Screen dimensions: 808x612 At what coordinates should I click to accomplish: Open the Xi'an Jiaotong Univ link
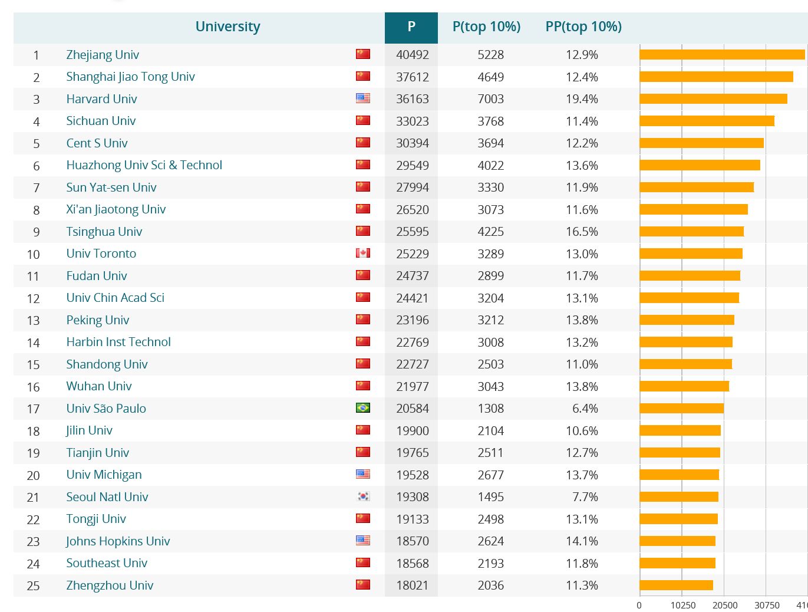(x=116, y=209)
